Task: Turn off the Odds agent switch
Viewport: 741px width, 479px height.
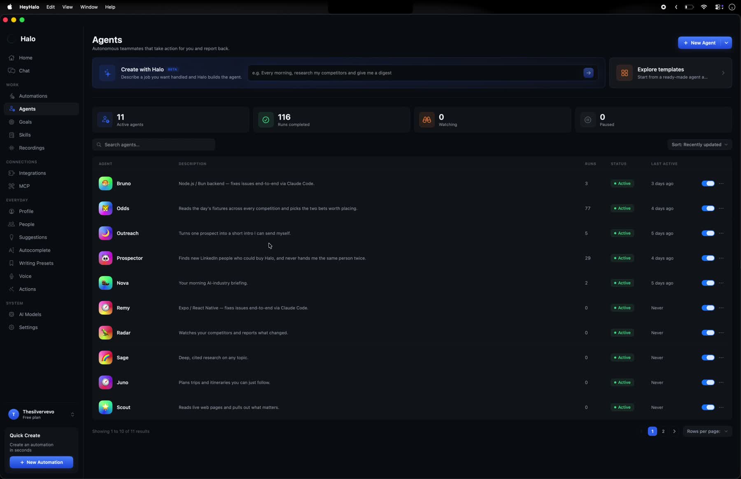Action: (708, 208)
